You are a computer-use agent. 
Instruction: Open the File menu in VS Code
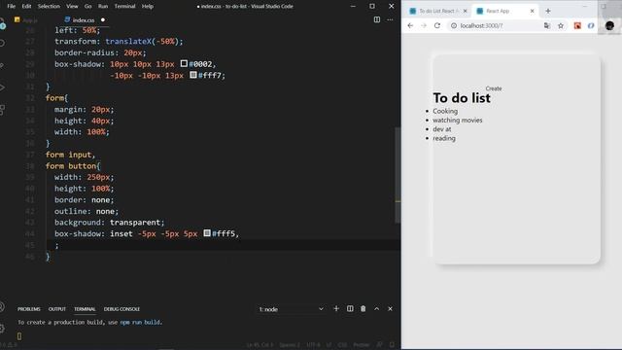click(11, 7)
